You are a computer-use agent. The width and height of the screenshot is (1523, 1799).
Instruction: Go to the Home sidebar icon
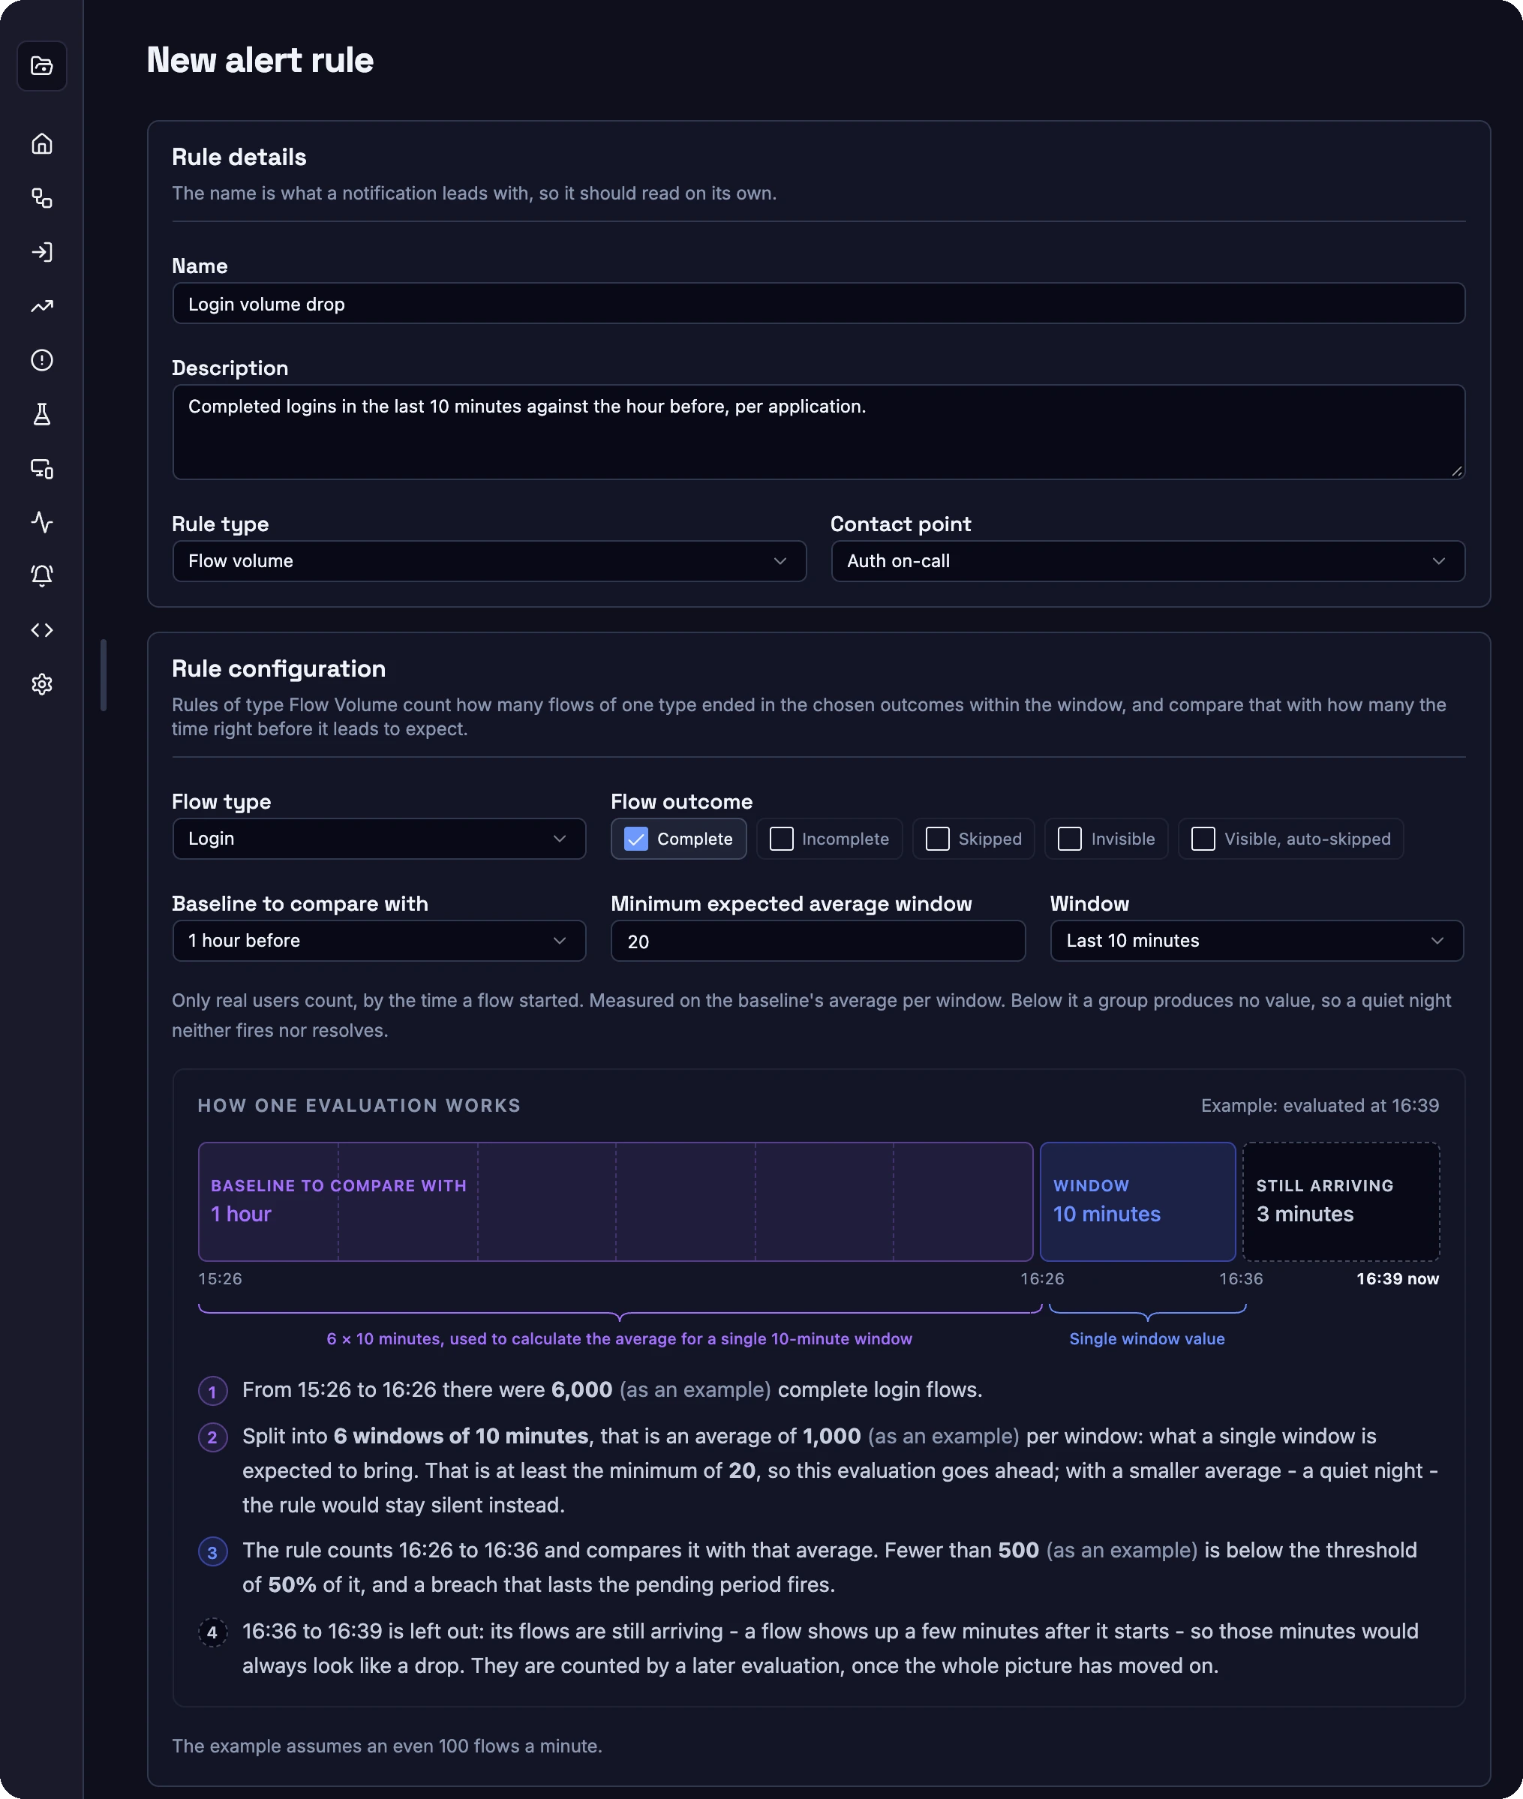[x=41, y=143]
